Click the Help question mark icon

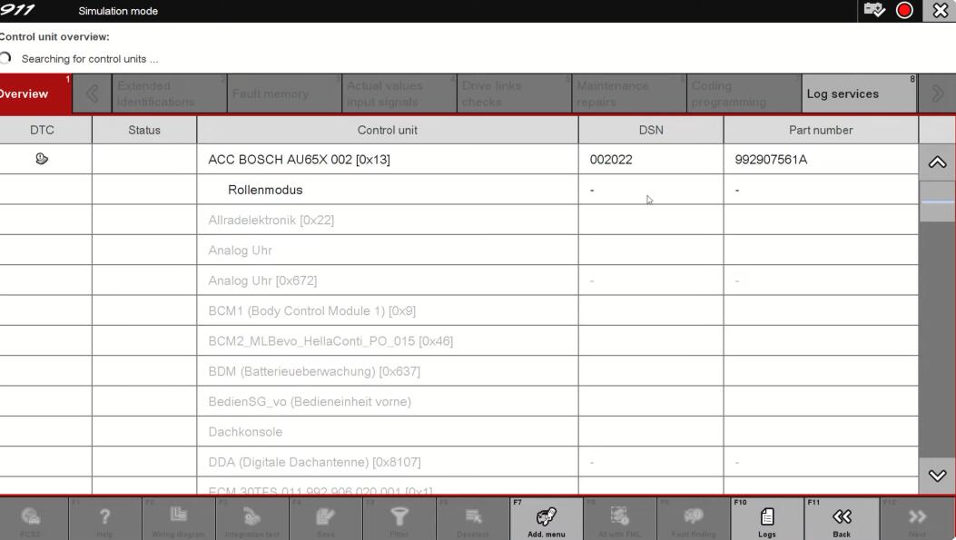click(104, 519)
